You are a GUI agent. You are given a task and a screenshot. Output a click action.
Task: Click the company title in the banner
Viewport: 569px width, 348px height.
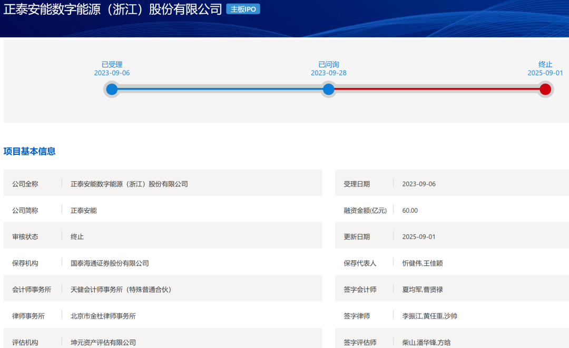click(113, 9)
